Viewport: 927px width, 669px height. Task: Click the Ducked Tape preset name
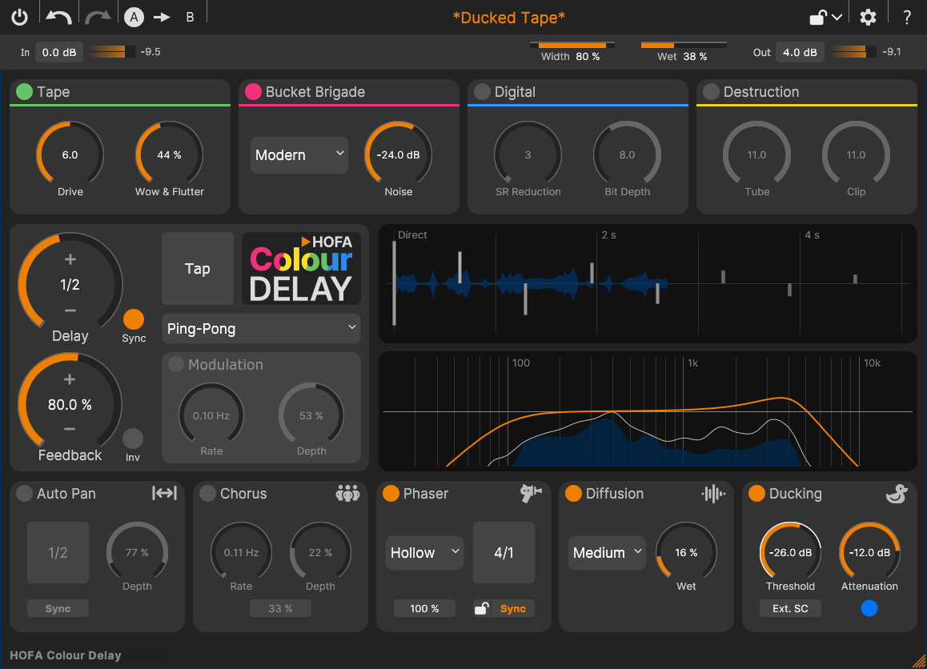point(509,17)
